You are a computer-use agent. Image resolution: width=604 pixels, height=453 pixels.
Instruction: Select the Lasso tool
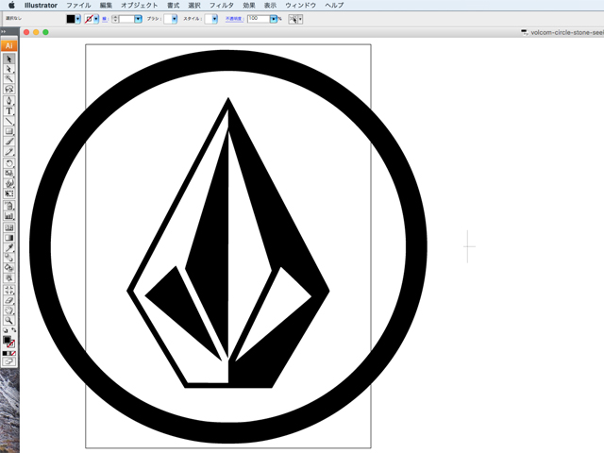click(x=8, y=89)
